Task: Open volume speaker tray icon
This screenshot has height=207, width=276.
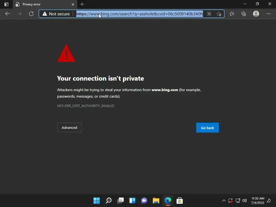Action: click(244, 201)
